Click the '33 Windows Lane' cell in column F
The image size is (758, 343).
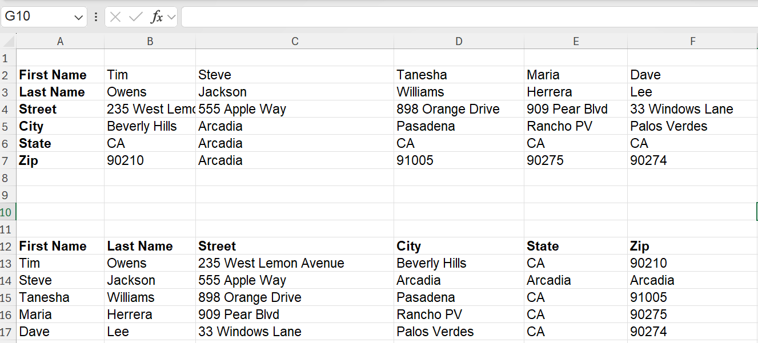pyautogui.click(x=692, y=109)
